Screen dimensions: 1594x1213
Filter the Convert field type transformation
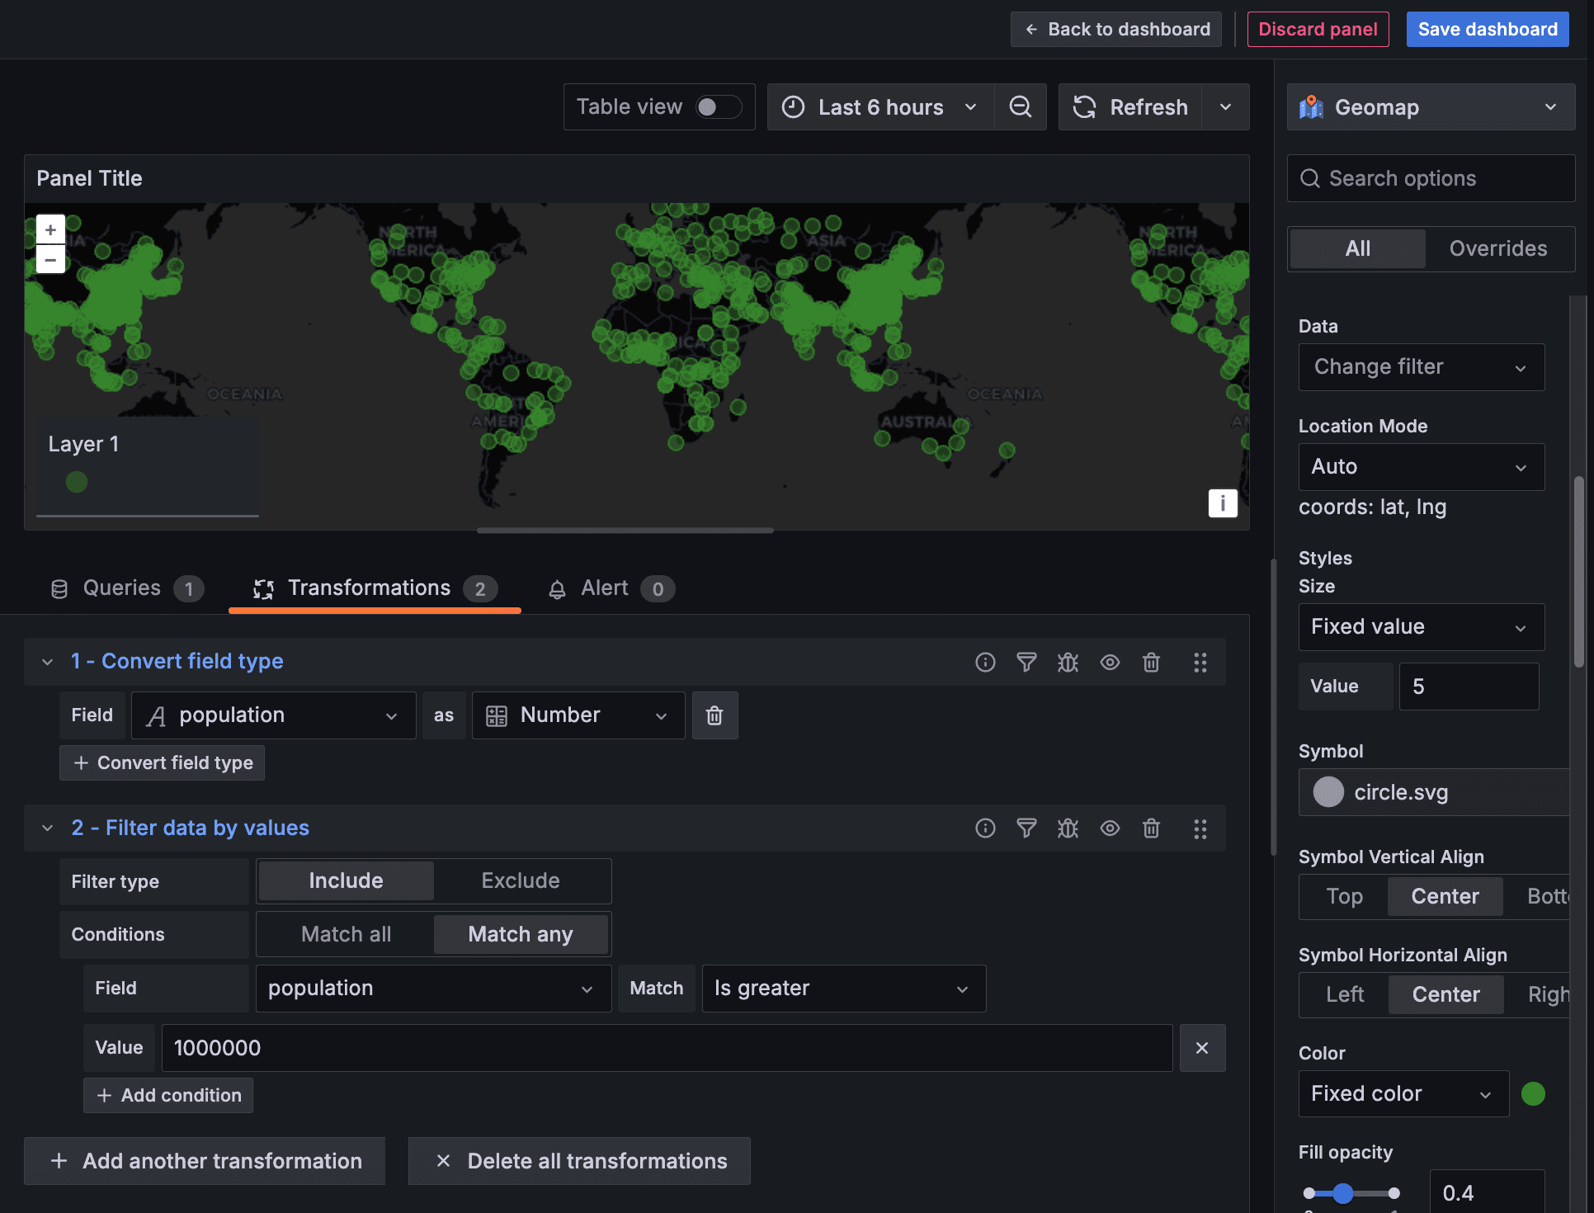[x=1026, y=662]
